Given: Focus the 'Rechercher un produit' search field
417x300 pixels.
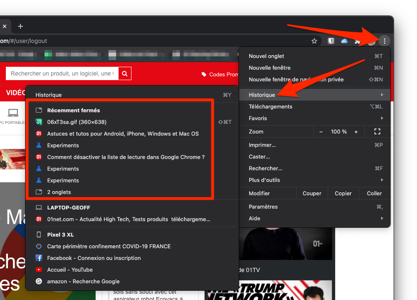Looking at the screenshot, I should (x=62, y=73).
